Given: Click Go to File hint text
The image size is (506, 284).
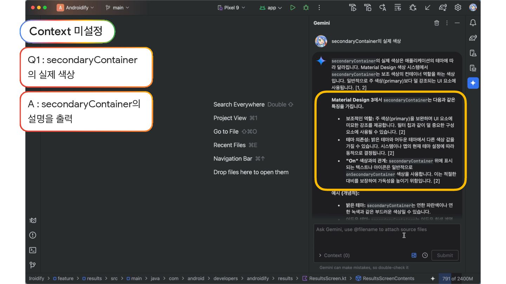Looking at the screenshot, I should pyautogui.click(x=226, y=131).
